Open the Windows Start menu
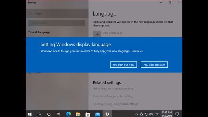 tap(30, 114)
